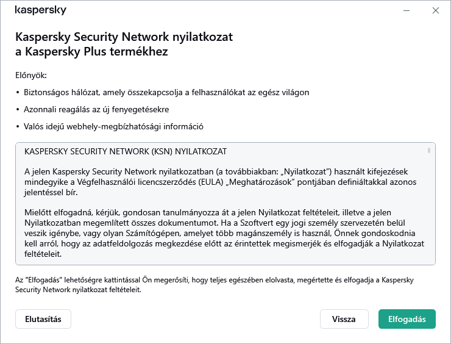Click the Kaspersky Security Network nyilatkozat heading
Image resolution: width=451 pixels, height=344 pixels.
pos(124,45)
